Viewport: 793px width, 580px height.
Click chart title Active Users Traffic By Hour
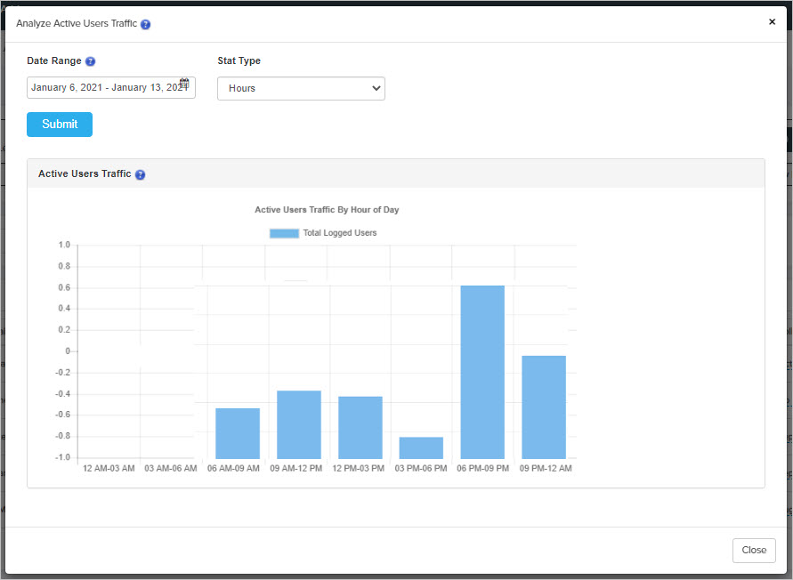[327, 210]
